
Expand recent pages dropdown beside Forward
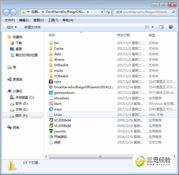19,12
